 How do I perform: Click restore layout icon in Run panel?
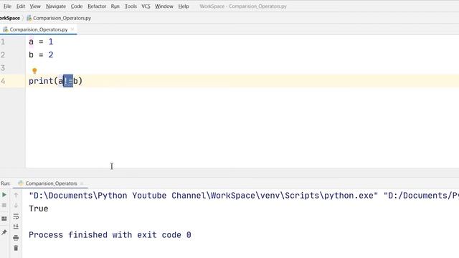(4, 219)
